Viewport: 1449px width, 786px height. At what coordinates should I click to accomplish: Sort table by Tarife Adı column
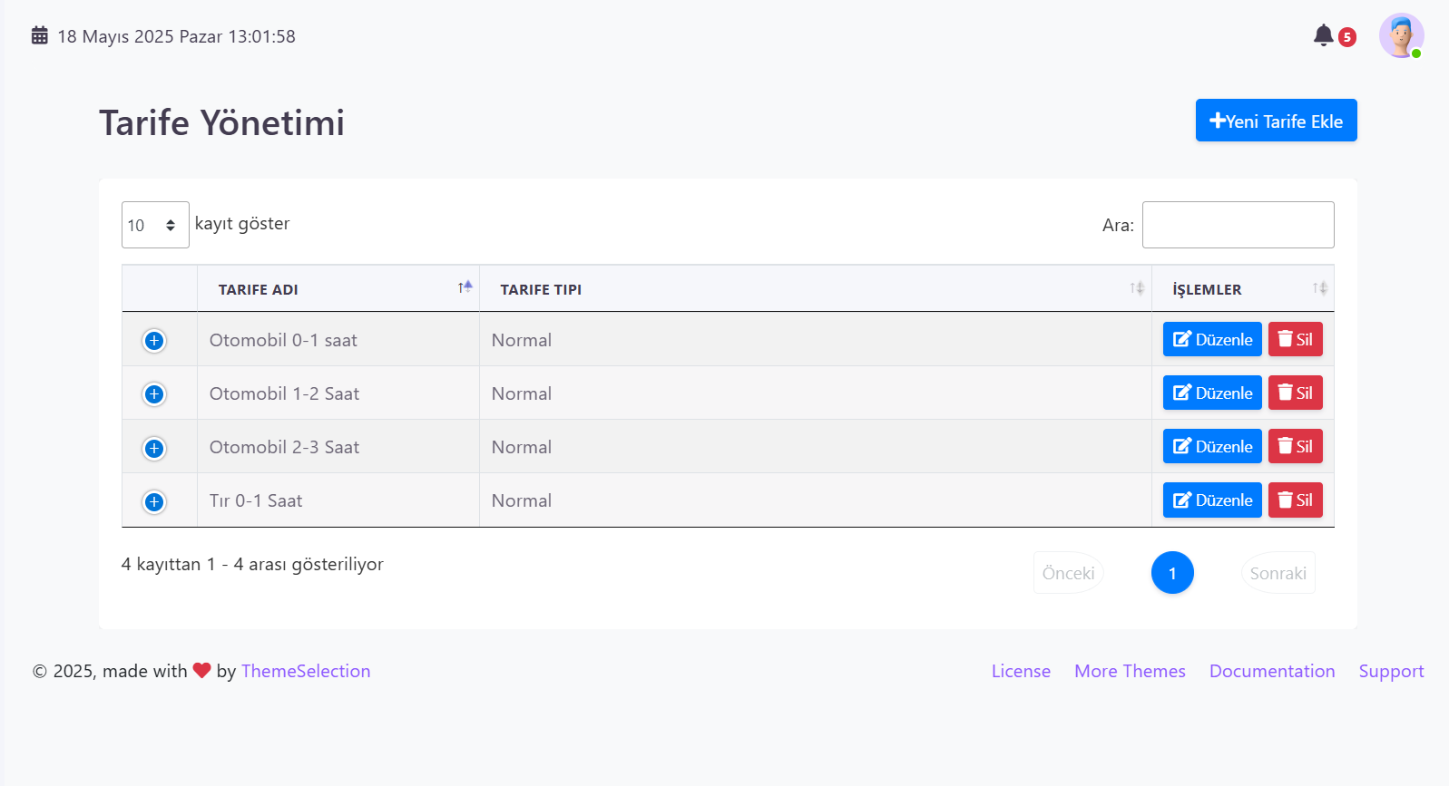point(338,289)
